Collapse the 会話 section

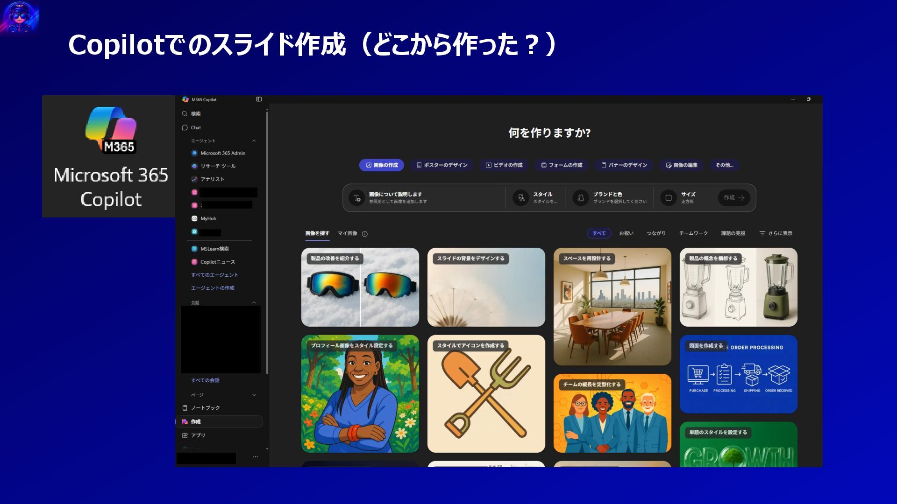pyautogui.click(x=254, y=303)
